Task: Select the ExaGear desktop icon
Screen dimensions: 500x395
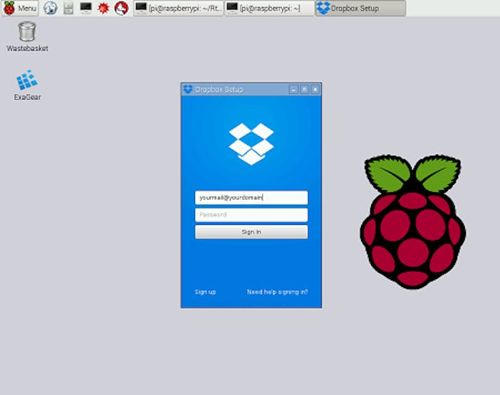Action: coord(27,85)
